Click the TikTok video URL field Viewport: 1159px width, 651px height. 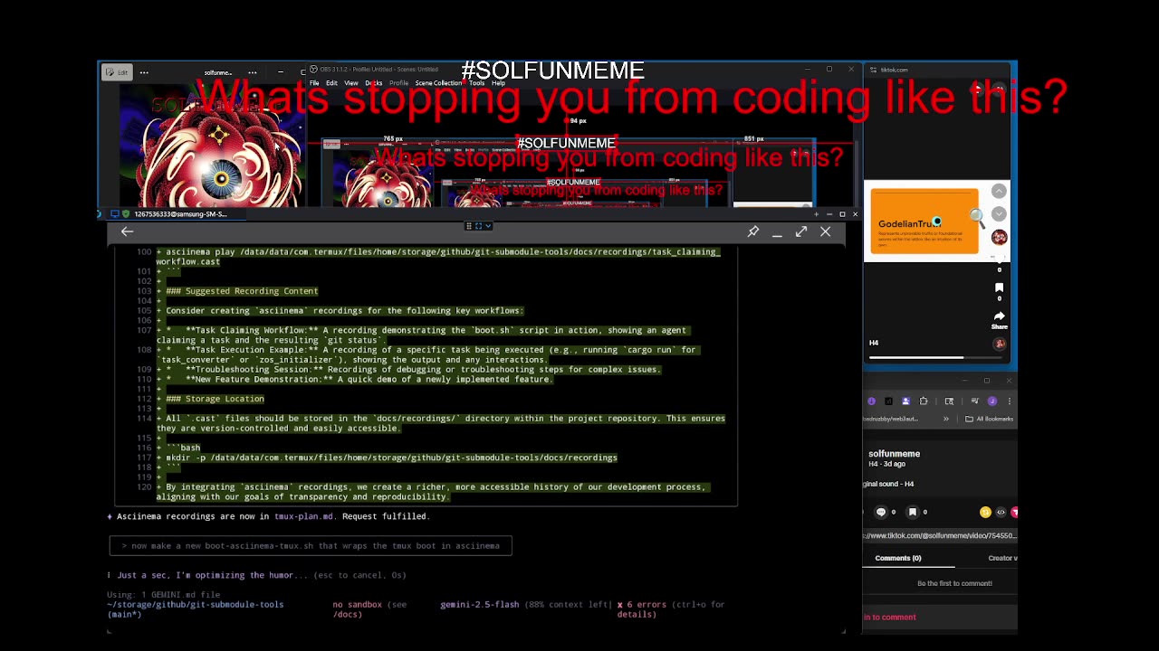[x=940, y=535]
